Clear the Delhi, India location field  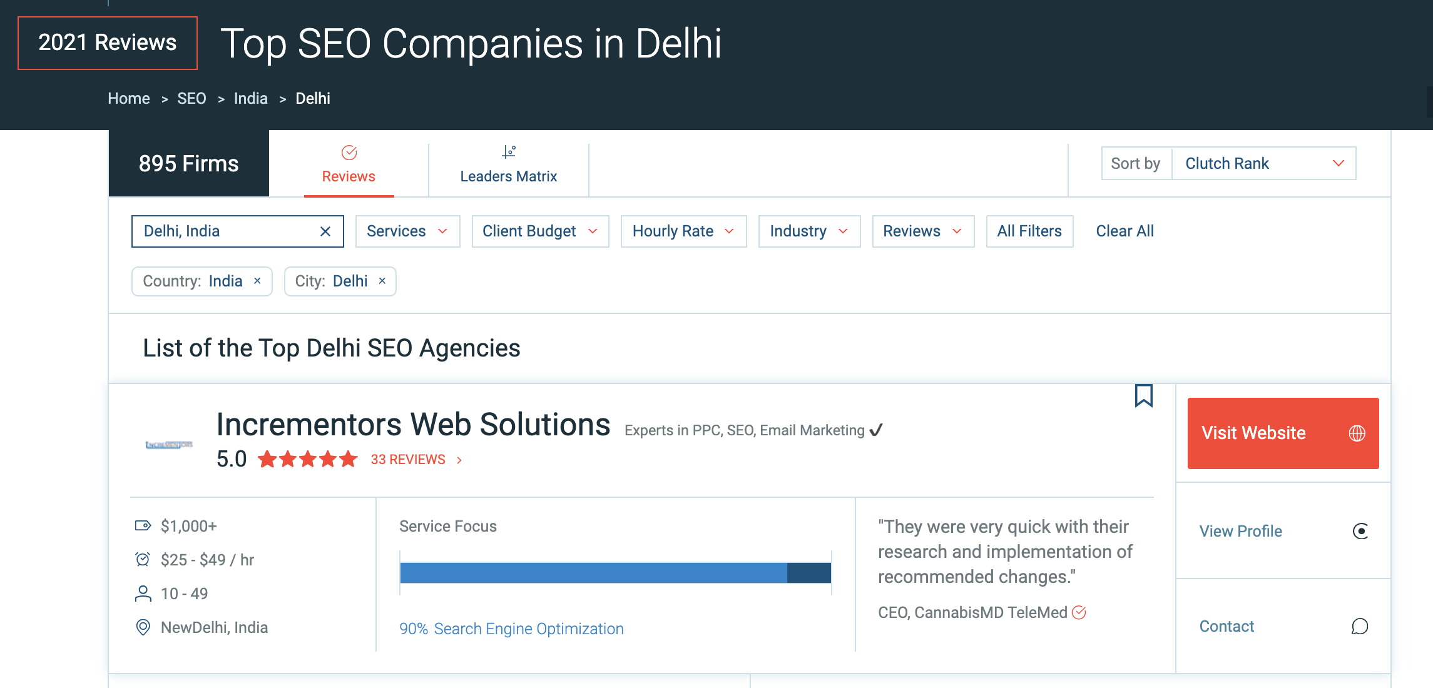(x=325, y=231)
